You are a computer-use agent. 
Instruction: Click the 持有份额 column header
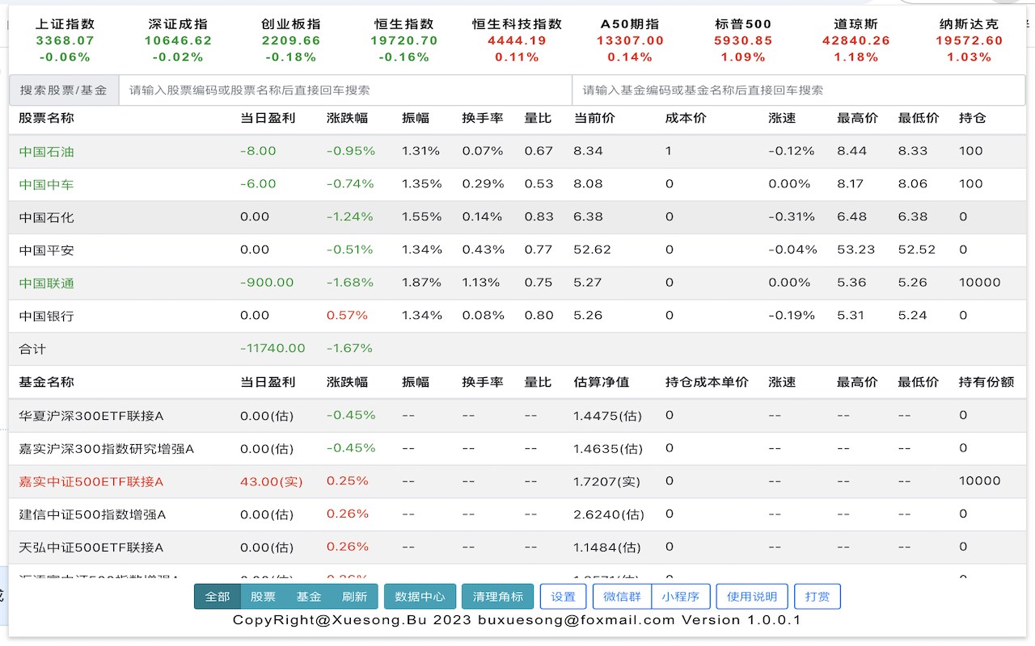click(x=986, y=382)
